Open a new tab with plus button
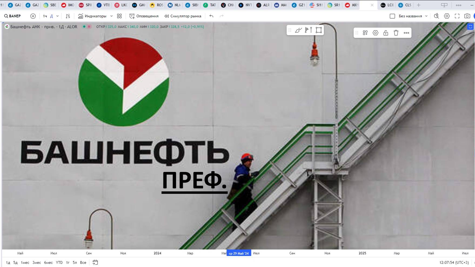This screenshot has width=475, height=267. point(419,5)
